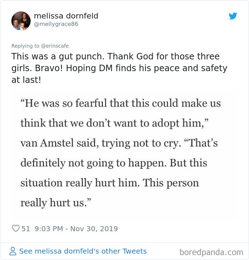This screenshot has height=260, width=249.
Task: Open the melissa dornfeld display name
Action: [66, 16]
